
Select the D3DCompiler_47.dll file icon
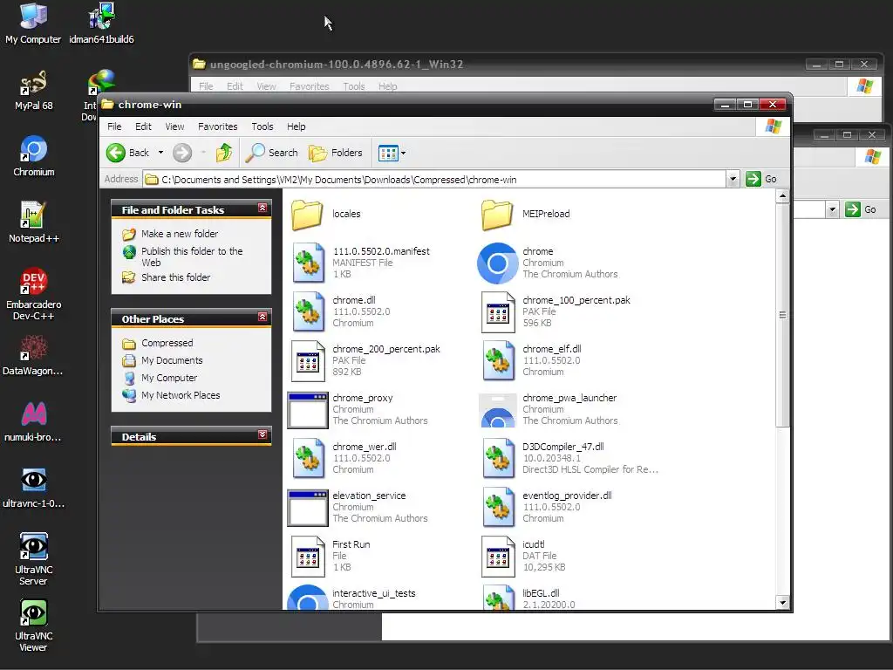pyautogui.click(x=498, y=458)
